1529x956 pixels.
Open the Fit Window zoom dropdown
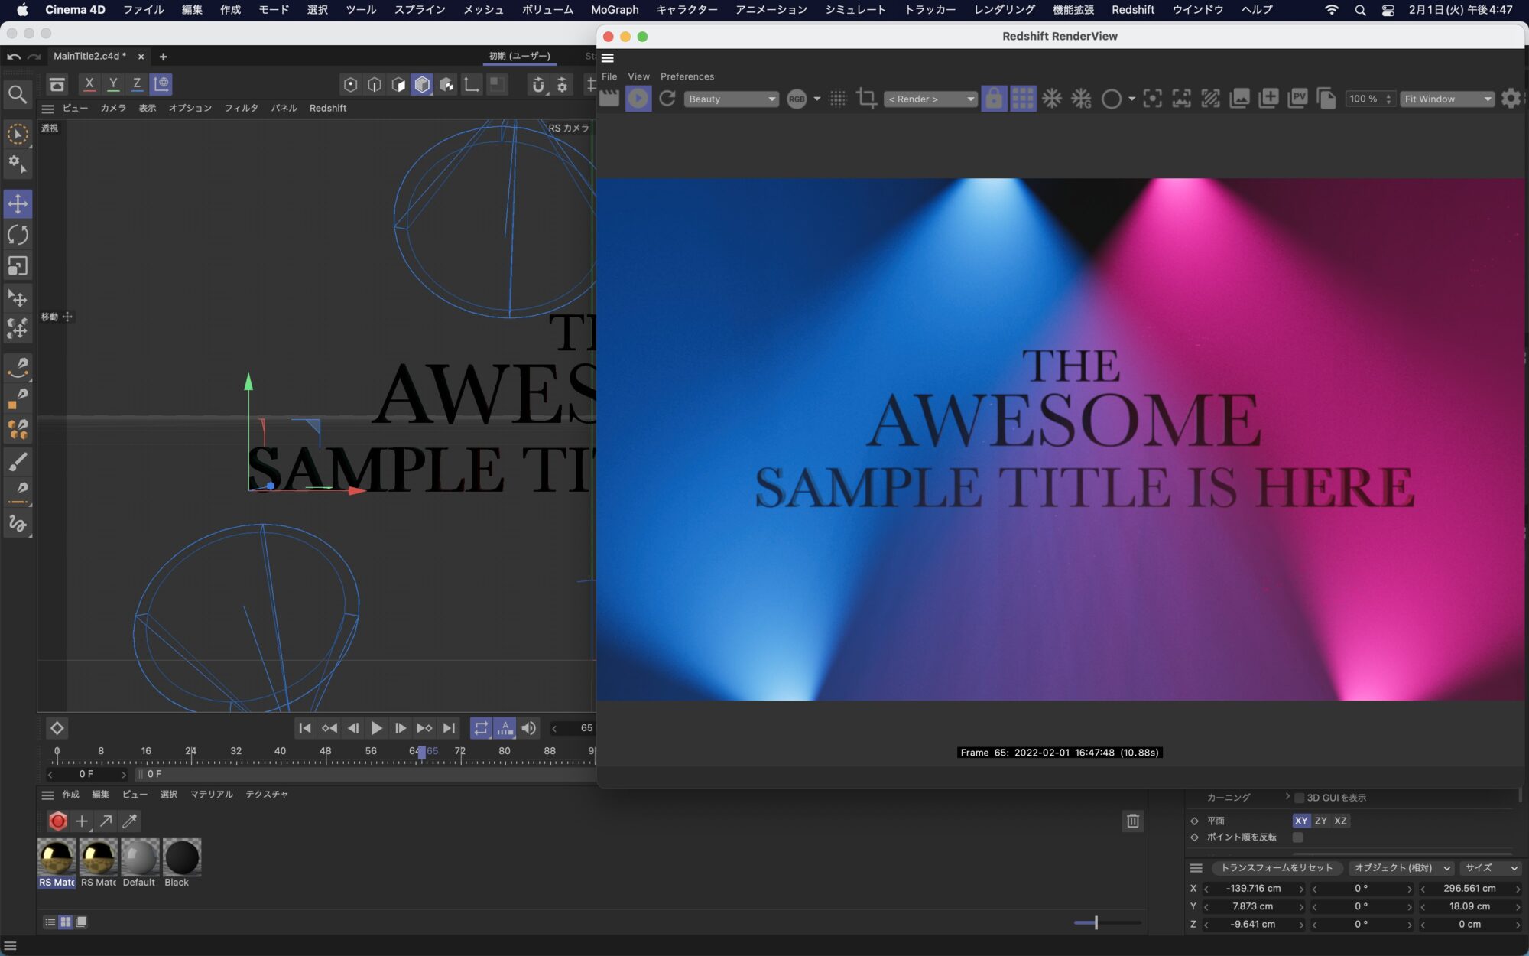click(x=1446, y=99)
